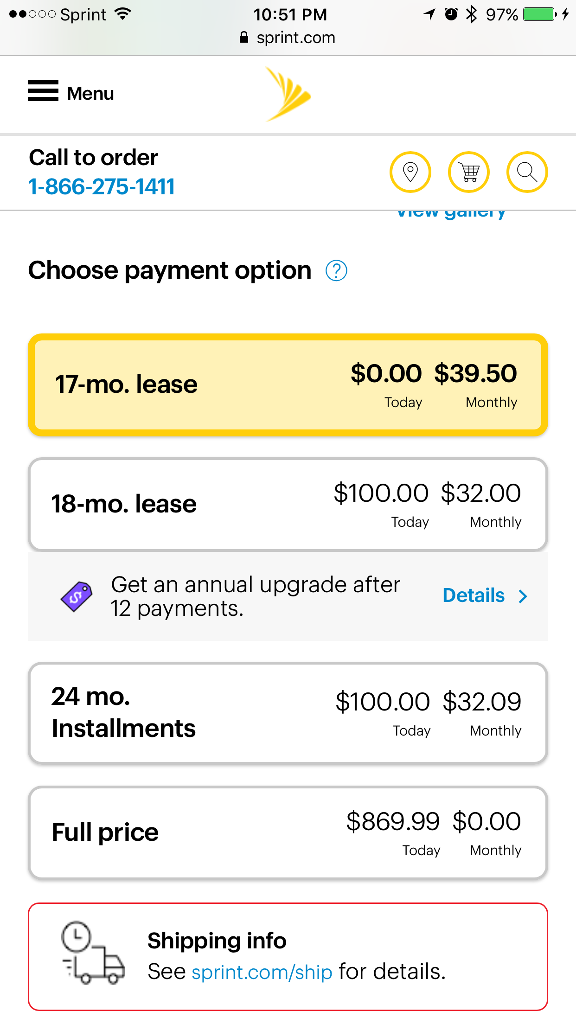The width and height of the screenshot is (576, 1024).
Task: Open the Menu label in header
Action: [90, 94]
